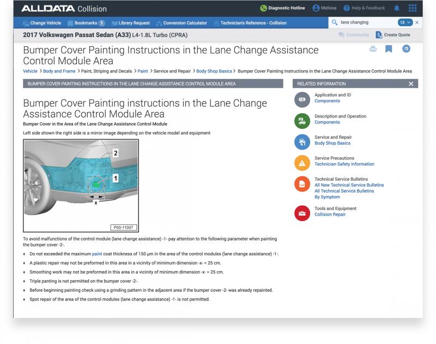The height and width of the screenshot is (344, 436).
Task: Open Body Shop Basics under Service and Repair
Action: [332, 143]
